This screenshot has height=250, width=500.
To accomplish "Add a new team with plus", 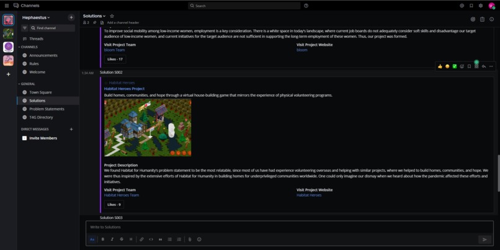I will coord(8,74).
